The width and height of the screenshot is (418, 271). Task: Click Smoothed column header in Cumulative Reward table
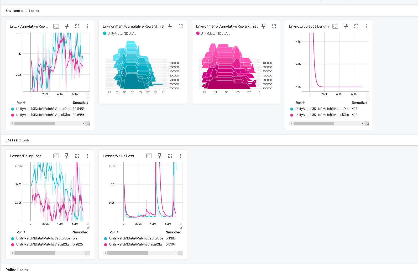tap(81, 103)
